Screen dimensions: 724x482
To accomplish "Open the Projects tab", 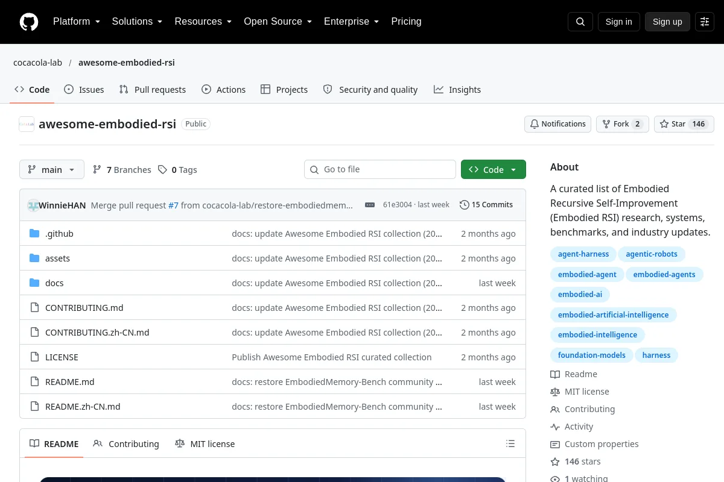I will click(284, 90).
